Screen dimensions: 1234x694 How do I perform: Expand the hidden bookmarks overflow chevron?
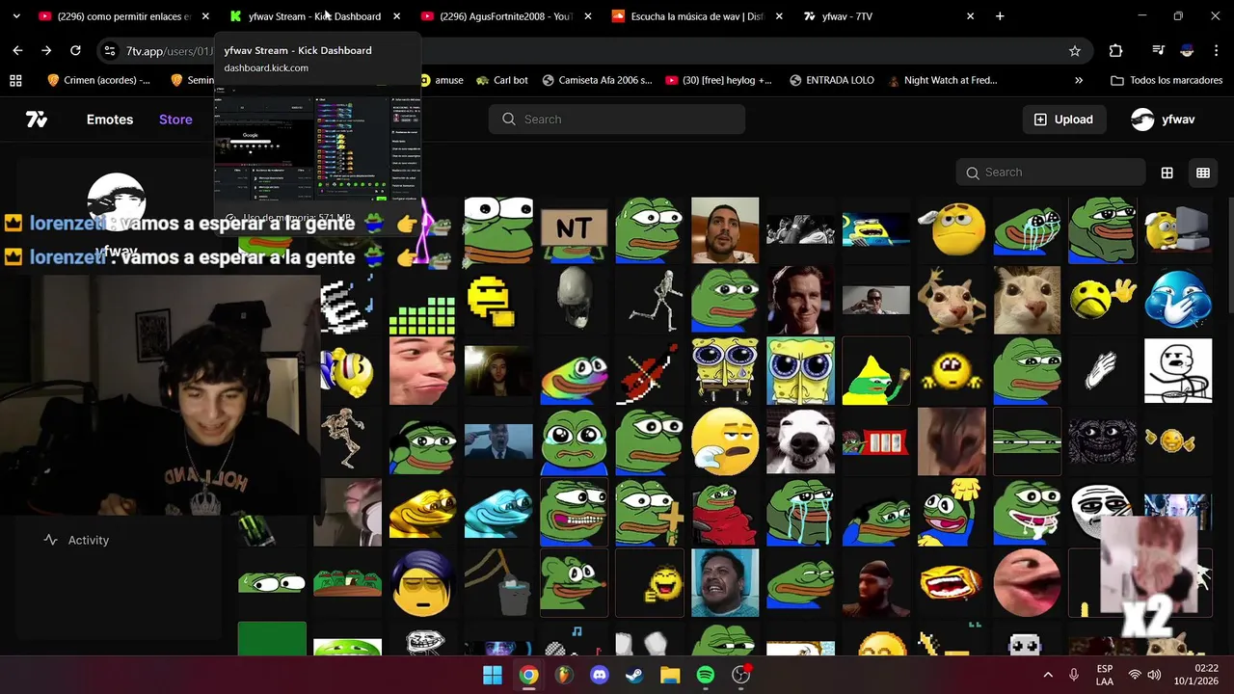(1078, 80)
